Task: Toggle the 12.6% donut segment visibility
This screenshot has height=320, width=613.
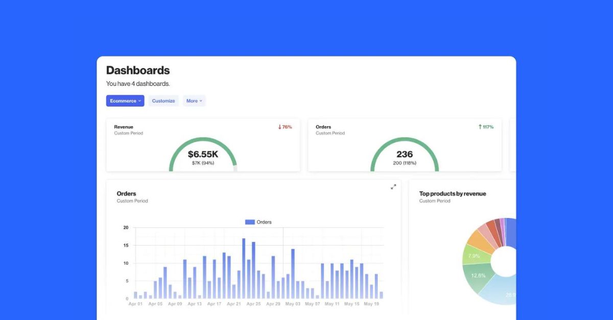Action: 478,276
